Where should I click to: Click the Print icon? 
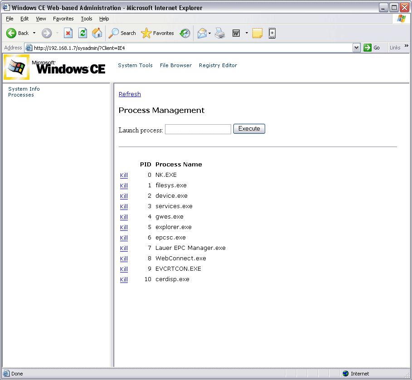[220, 33]
